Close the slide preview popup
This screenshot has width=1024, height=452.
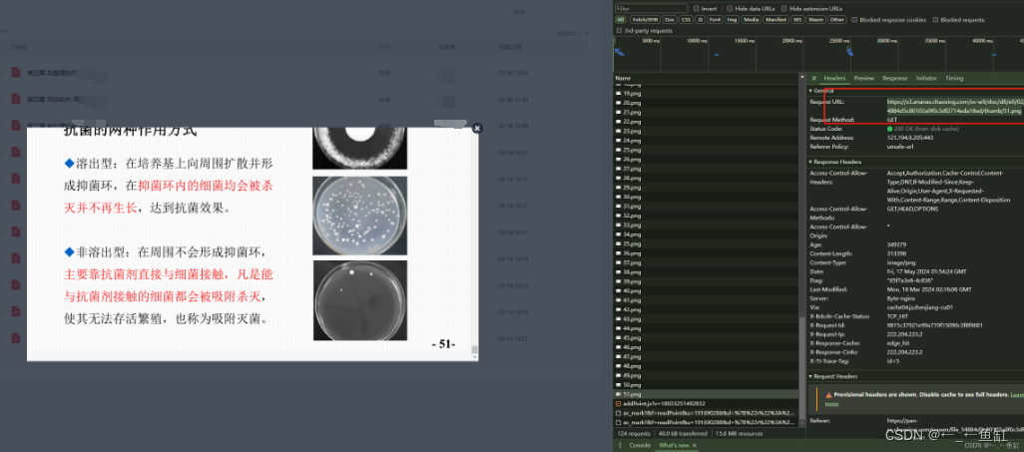point(477,128)
